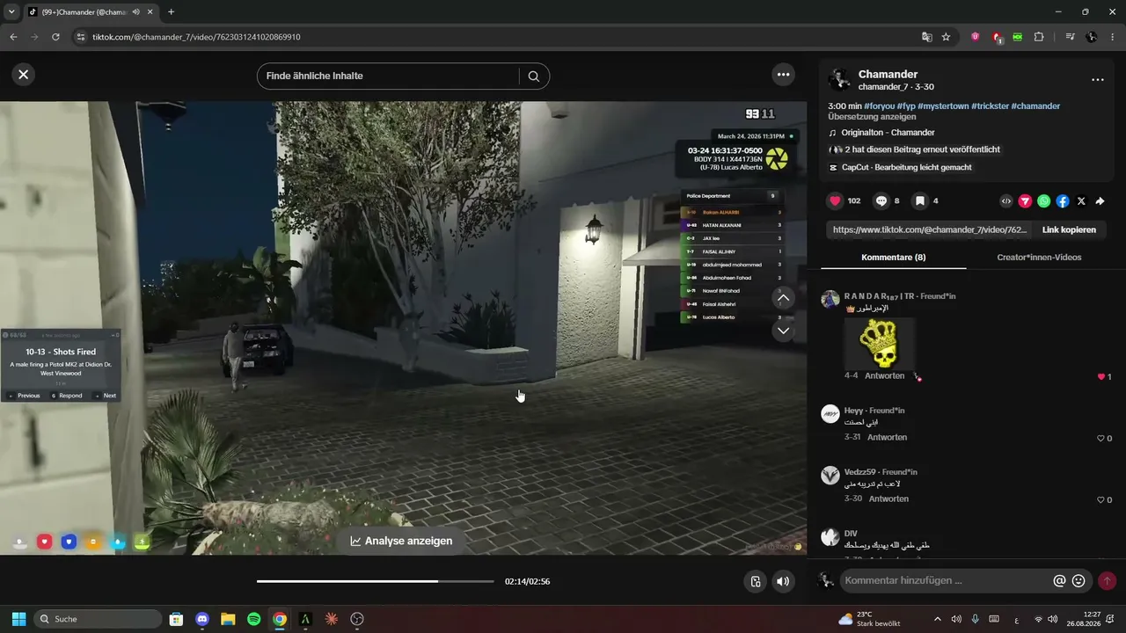Go to the previous video with up arrow
Screen dimensions: 1126x633
(x=783, y=298)
